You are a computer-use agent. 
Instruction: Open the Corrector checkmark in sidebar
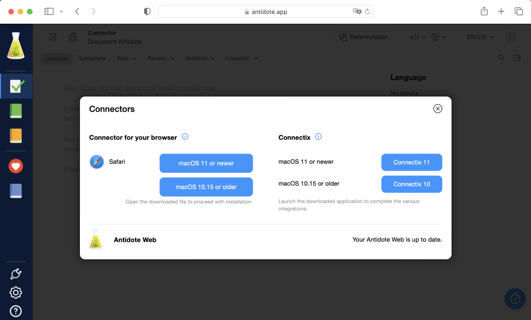(x=16, y=86)
